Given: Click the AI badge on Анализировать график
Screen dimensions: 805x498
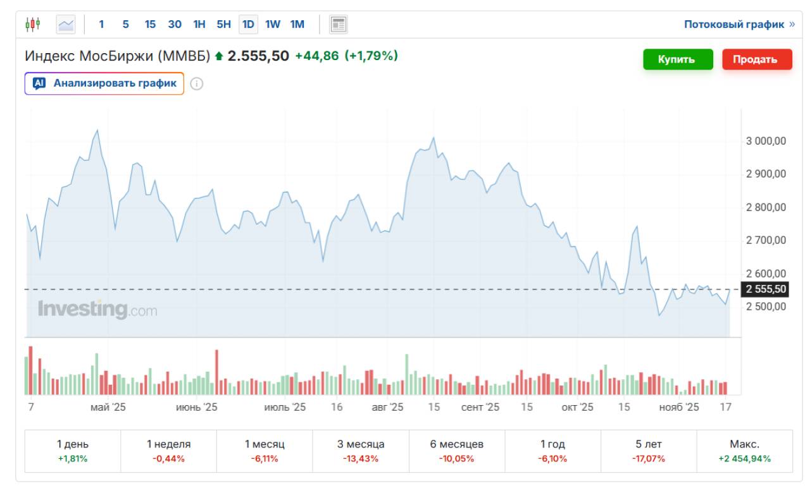Looking at the screenshot, I should [x=39, y=83].
